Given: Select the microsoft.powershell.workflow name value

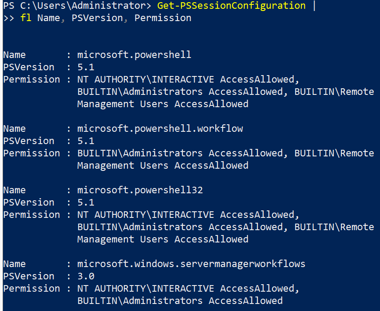Looking at the screenshot, I should tap(160, 129).
